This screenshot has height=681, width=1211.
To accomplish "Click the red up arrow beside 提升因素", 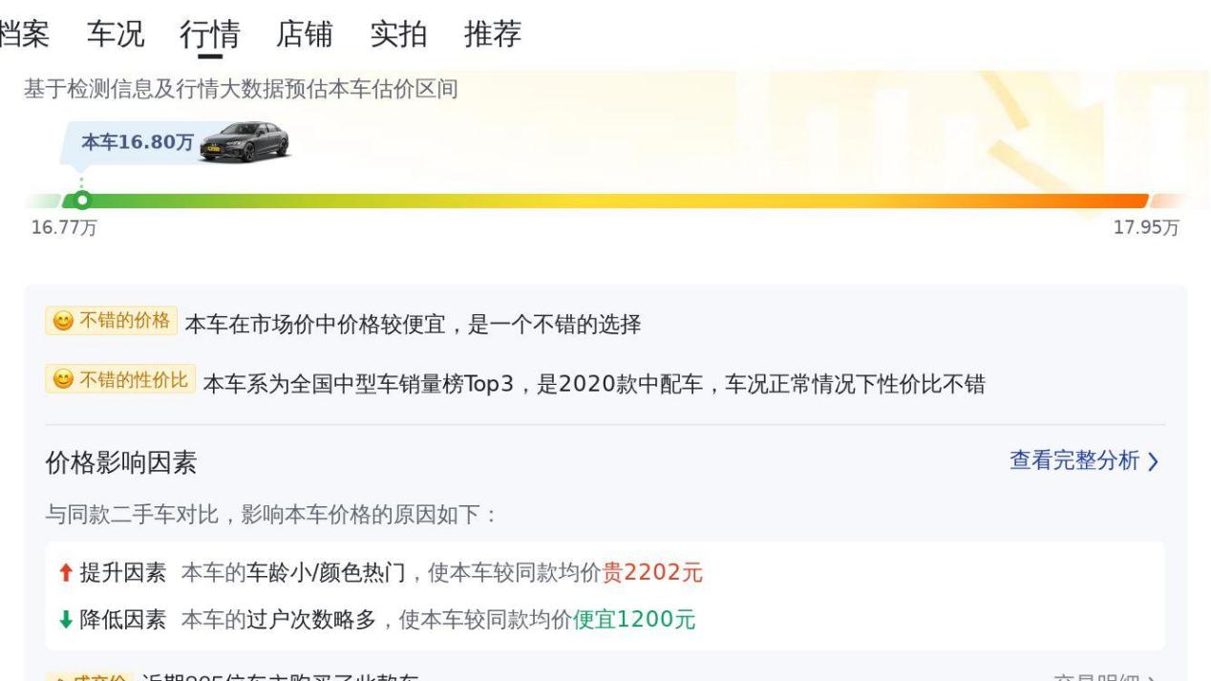I will 65,573.
